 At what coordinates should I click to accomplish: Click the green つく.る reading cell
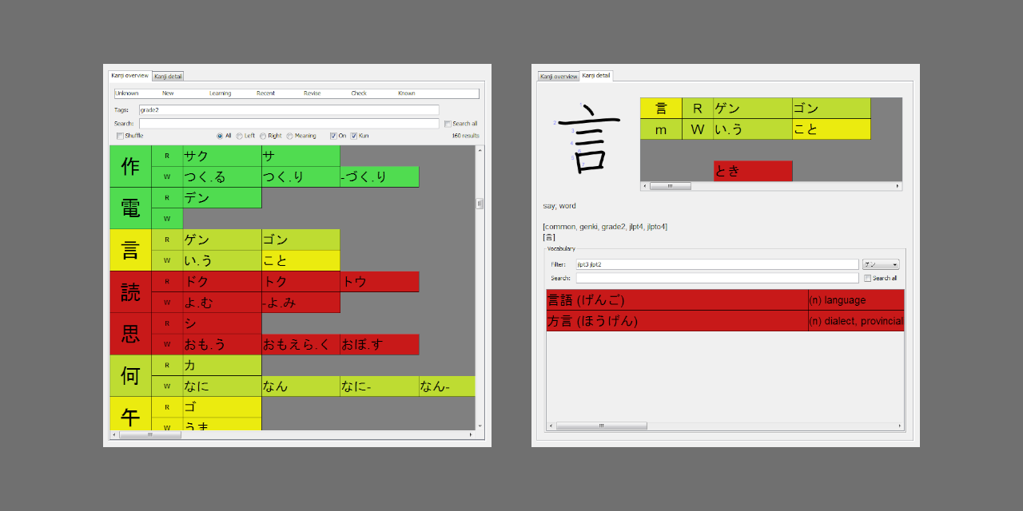point(207,176)
